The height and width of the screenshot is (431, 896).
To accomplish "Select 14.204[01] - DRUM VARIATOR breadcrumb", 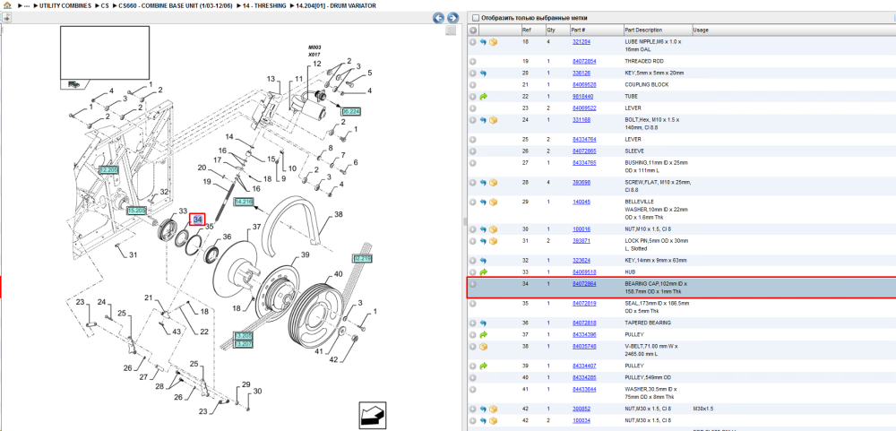I will pos(335,5).
